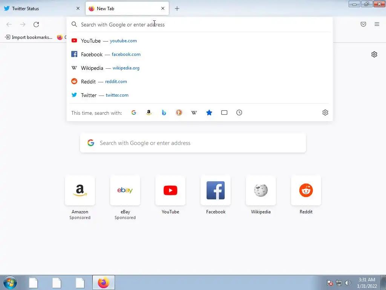Open search settings gear in dropdown
The height and width of the screenshot is (290, 386).
tap(325, 113)
